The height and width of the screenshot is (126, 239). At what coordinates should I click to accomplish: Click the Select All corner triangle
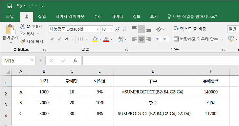tap(8, 72)
